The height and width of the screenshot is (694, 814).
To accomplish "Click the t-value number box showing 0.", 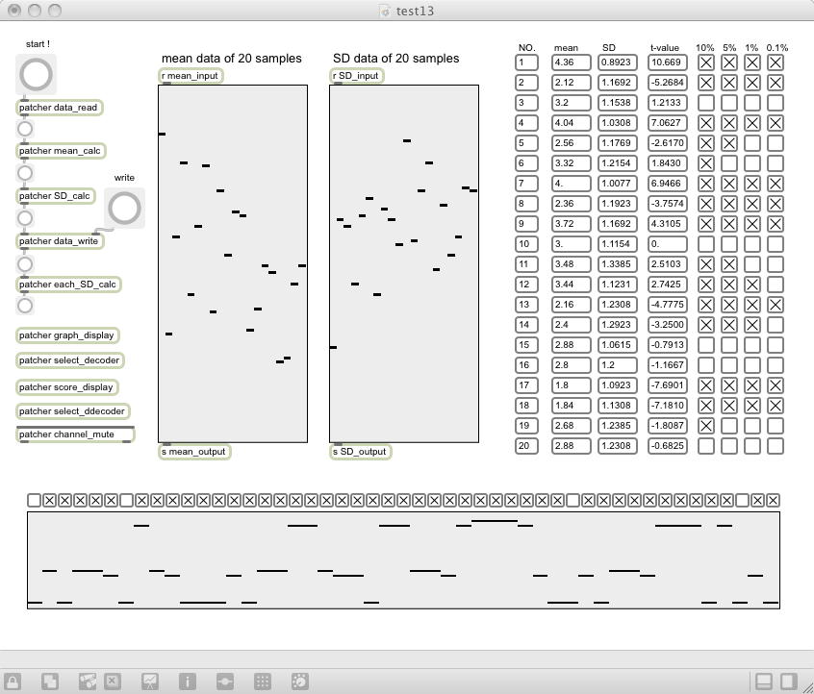I will point(668,244).
